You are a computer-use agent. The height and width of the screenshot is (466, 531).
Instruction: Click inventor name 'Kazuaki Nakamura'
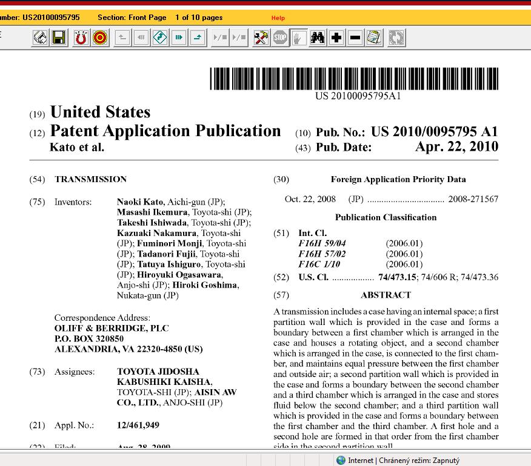pos(156,234)
